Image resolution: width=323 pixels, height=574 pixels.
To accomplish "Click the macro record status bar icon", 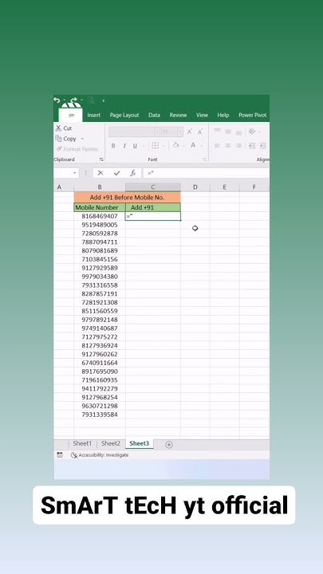I will pos(60,454).
